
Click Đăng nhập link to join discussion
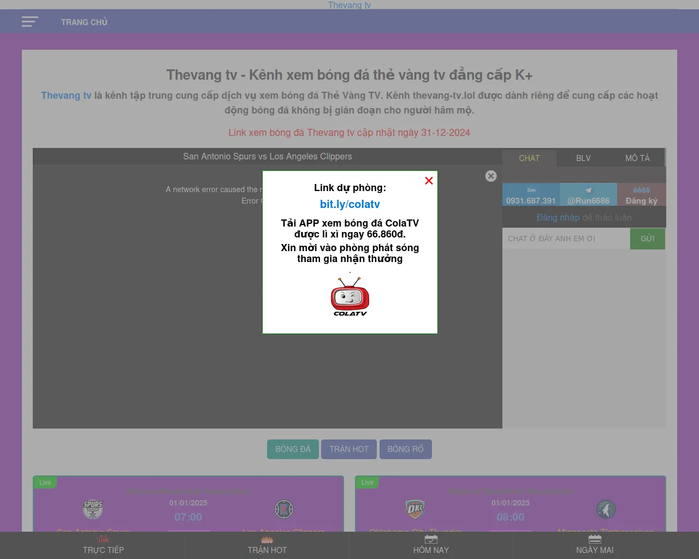click(x=558, y=217)
